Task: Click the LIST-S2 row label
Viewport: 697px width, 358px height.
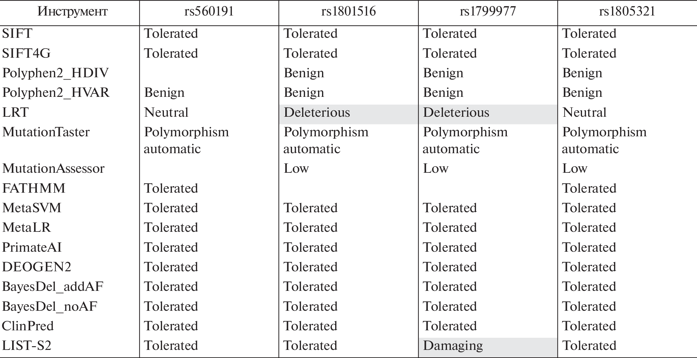Action: pos(27,346)
